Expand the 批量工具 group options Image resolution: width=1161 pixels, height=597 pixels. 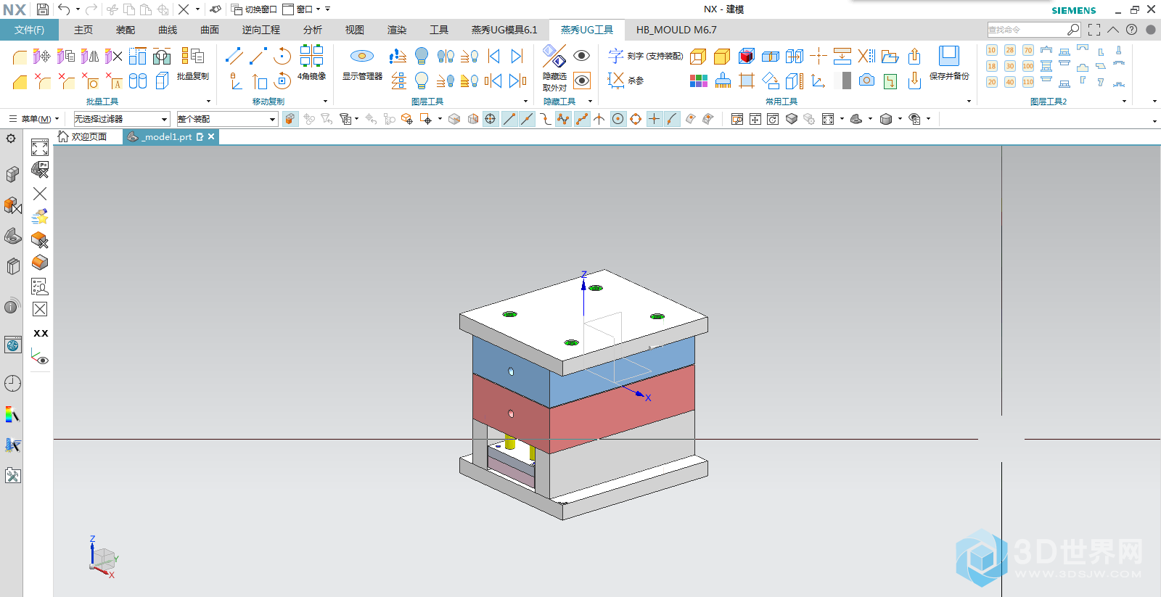click(208, 102)
